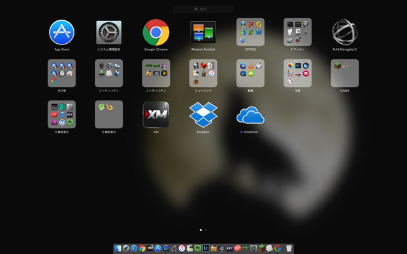Launch Minecraft from the Dock
Image resolution: width=407 pixels, height=254 pixels.
[261, 248]
